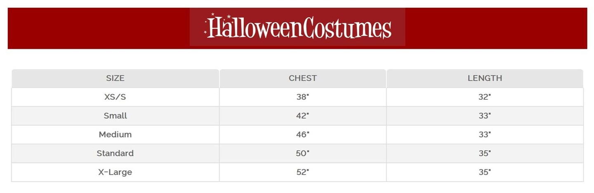Image resolution: width=594 pixels, height=193 pixels.
Task: Click the Medium row's 33" length
Action: coord(485,134)
